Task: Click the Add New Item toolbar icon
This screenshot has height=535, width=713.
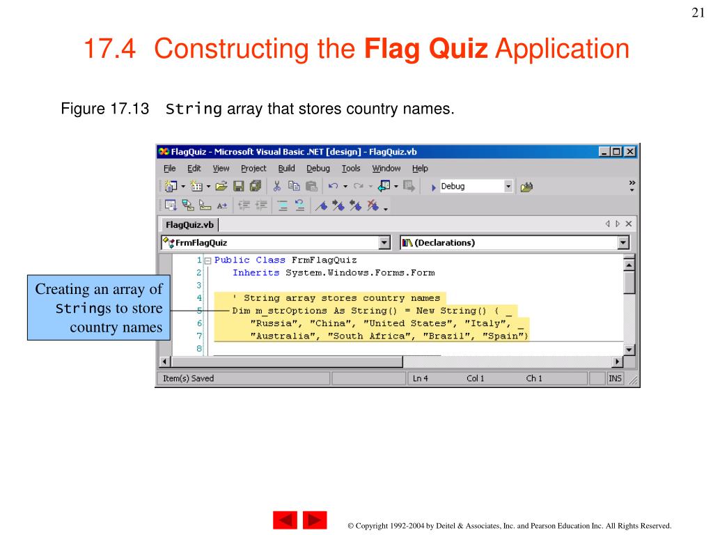Action: (196, 186)
